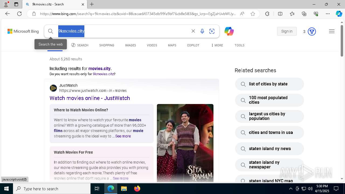Select related search 100 most populated cities
This screenshot has width=345, height=194.
coord(269,100)
